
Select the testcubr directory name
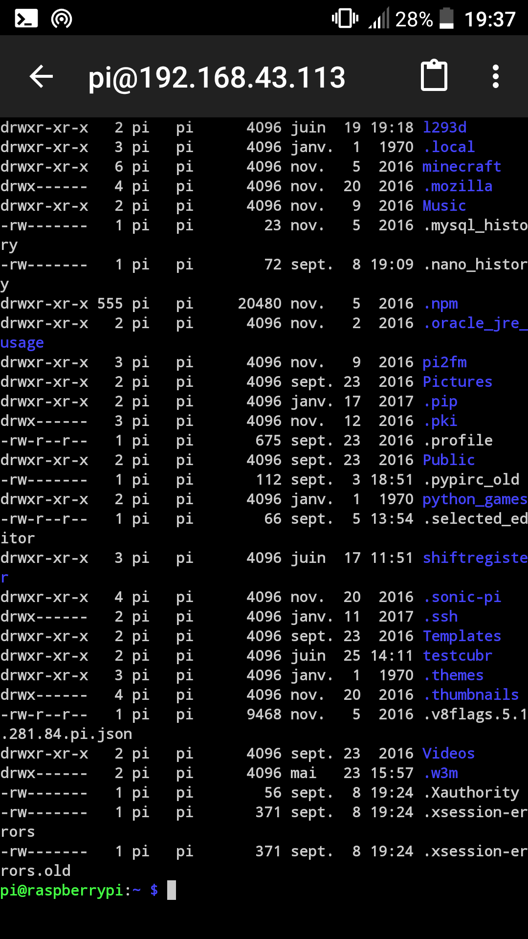(x=458, y=656)
